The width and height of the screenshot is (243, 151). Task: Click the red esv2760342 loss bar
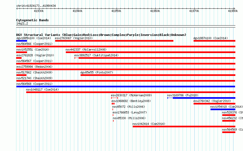(214, 104)
